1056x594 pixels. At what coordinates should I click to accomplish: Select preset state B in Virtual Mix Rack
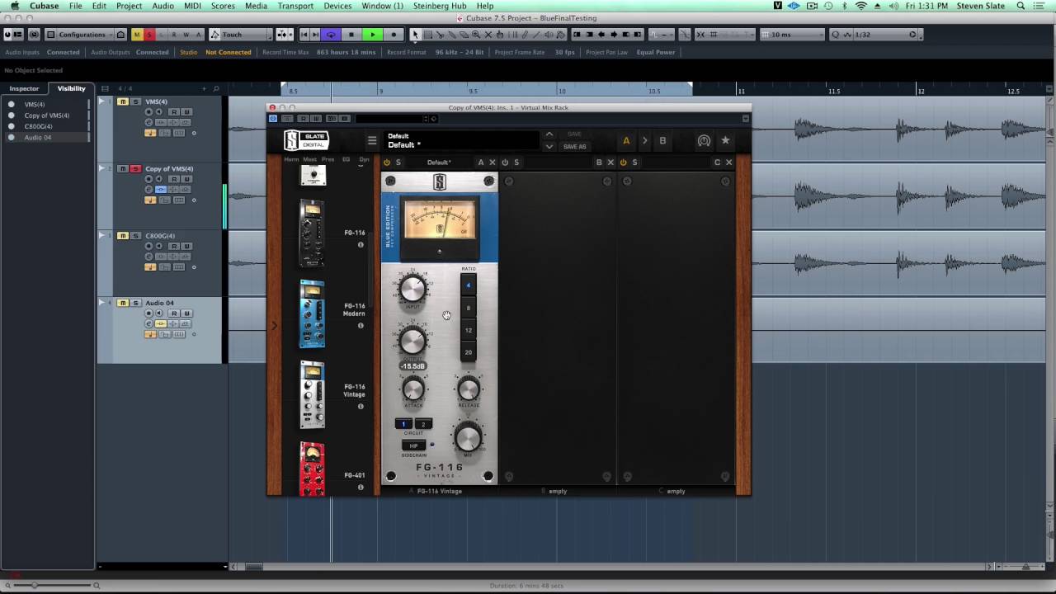coord(662,141)
